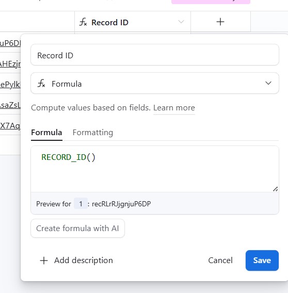
Task: Open the record cell containing X7Aq
Action: click(10, 125)
